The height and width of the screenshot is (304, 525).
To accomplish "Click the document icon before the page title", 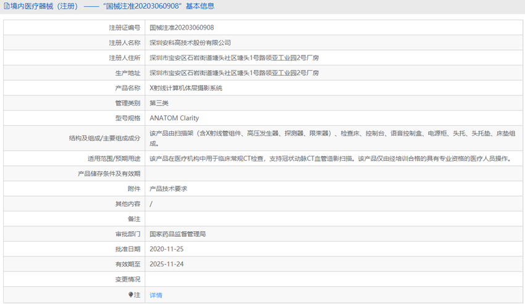I will [x=6, y=6].
